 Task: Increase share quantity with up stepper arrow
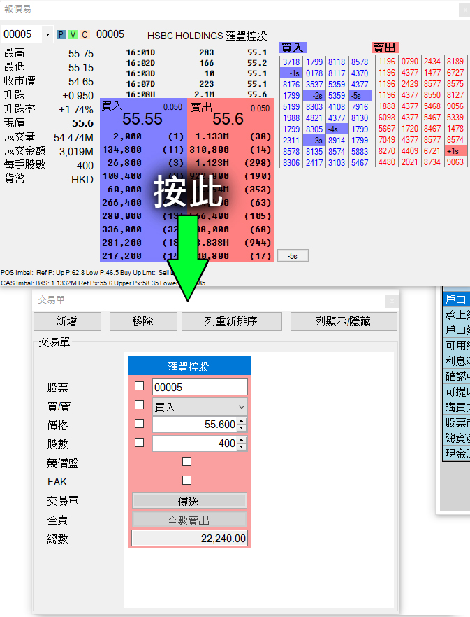[x=242, y=440]
